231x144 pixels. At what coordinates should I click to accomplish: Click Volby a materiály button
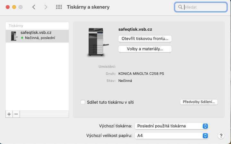(x=145, y=49)
